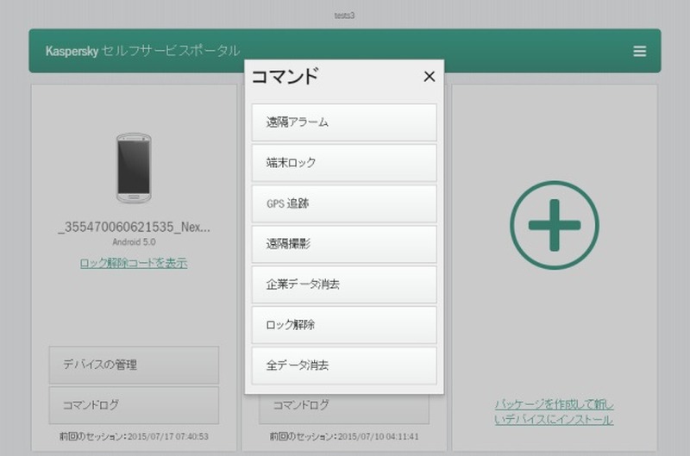Open the ロック解除コードを表示 link
The width and height of the screenshot is (690, 456).
pos(134,263)
